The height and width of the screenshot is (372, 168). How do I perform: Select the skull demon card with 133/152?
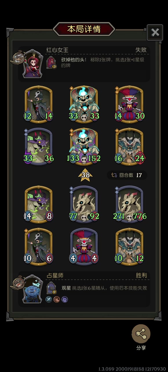click(84, 146)
